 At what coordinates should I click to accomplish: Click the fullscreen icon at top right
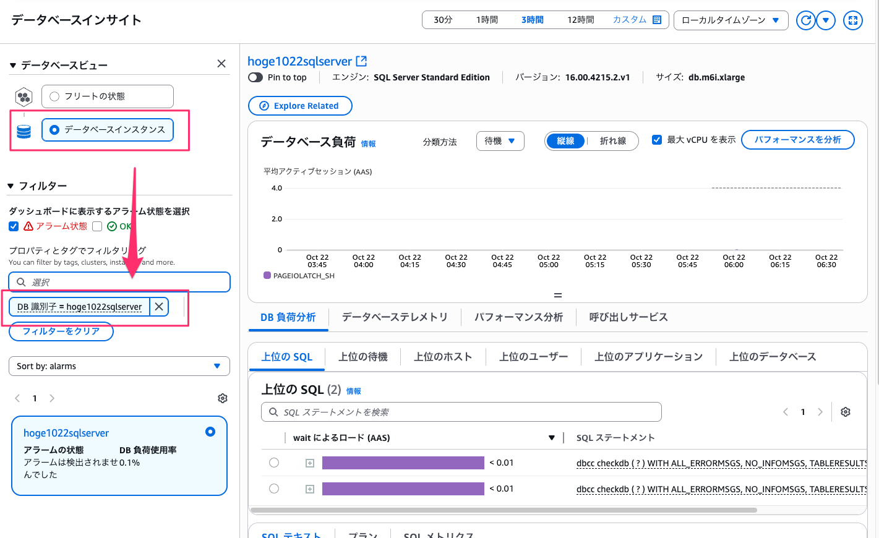coord(852,20)
